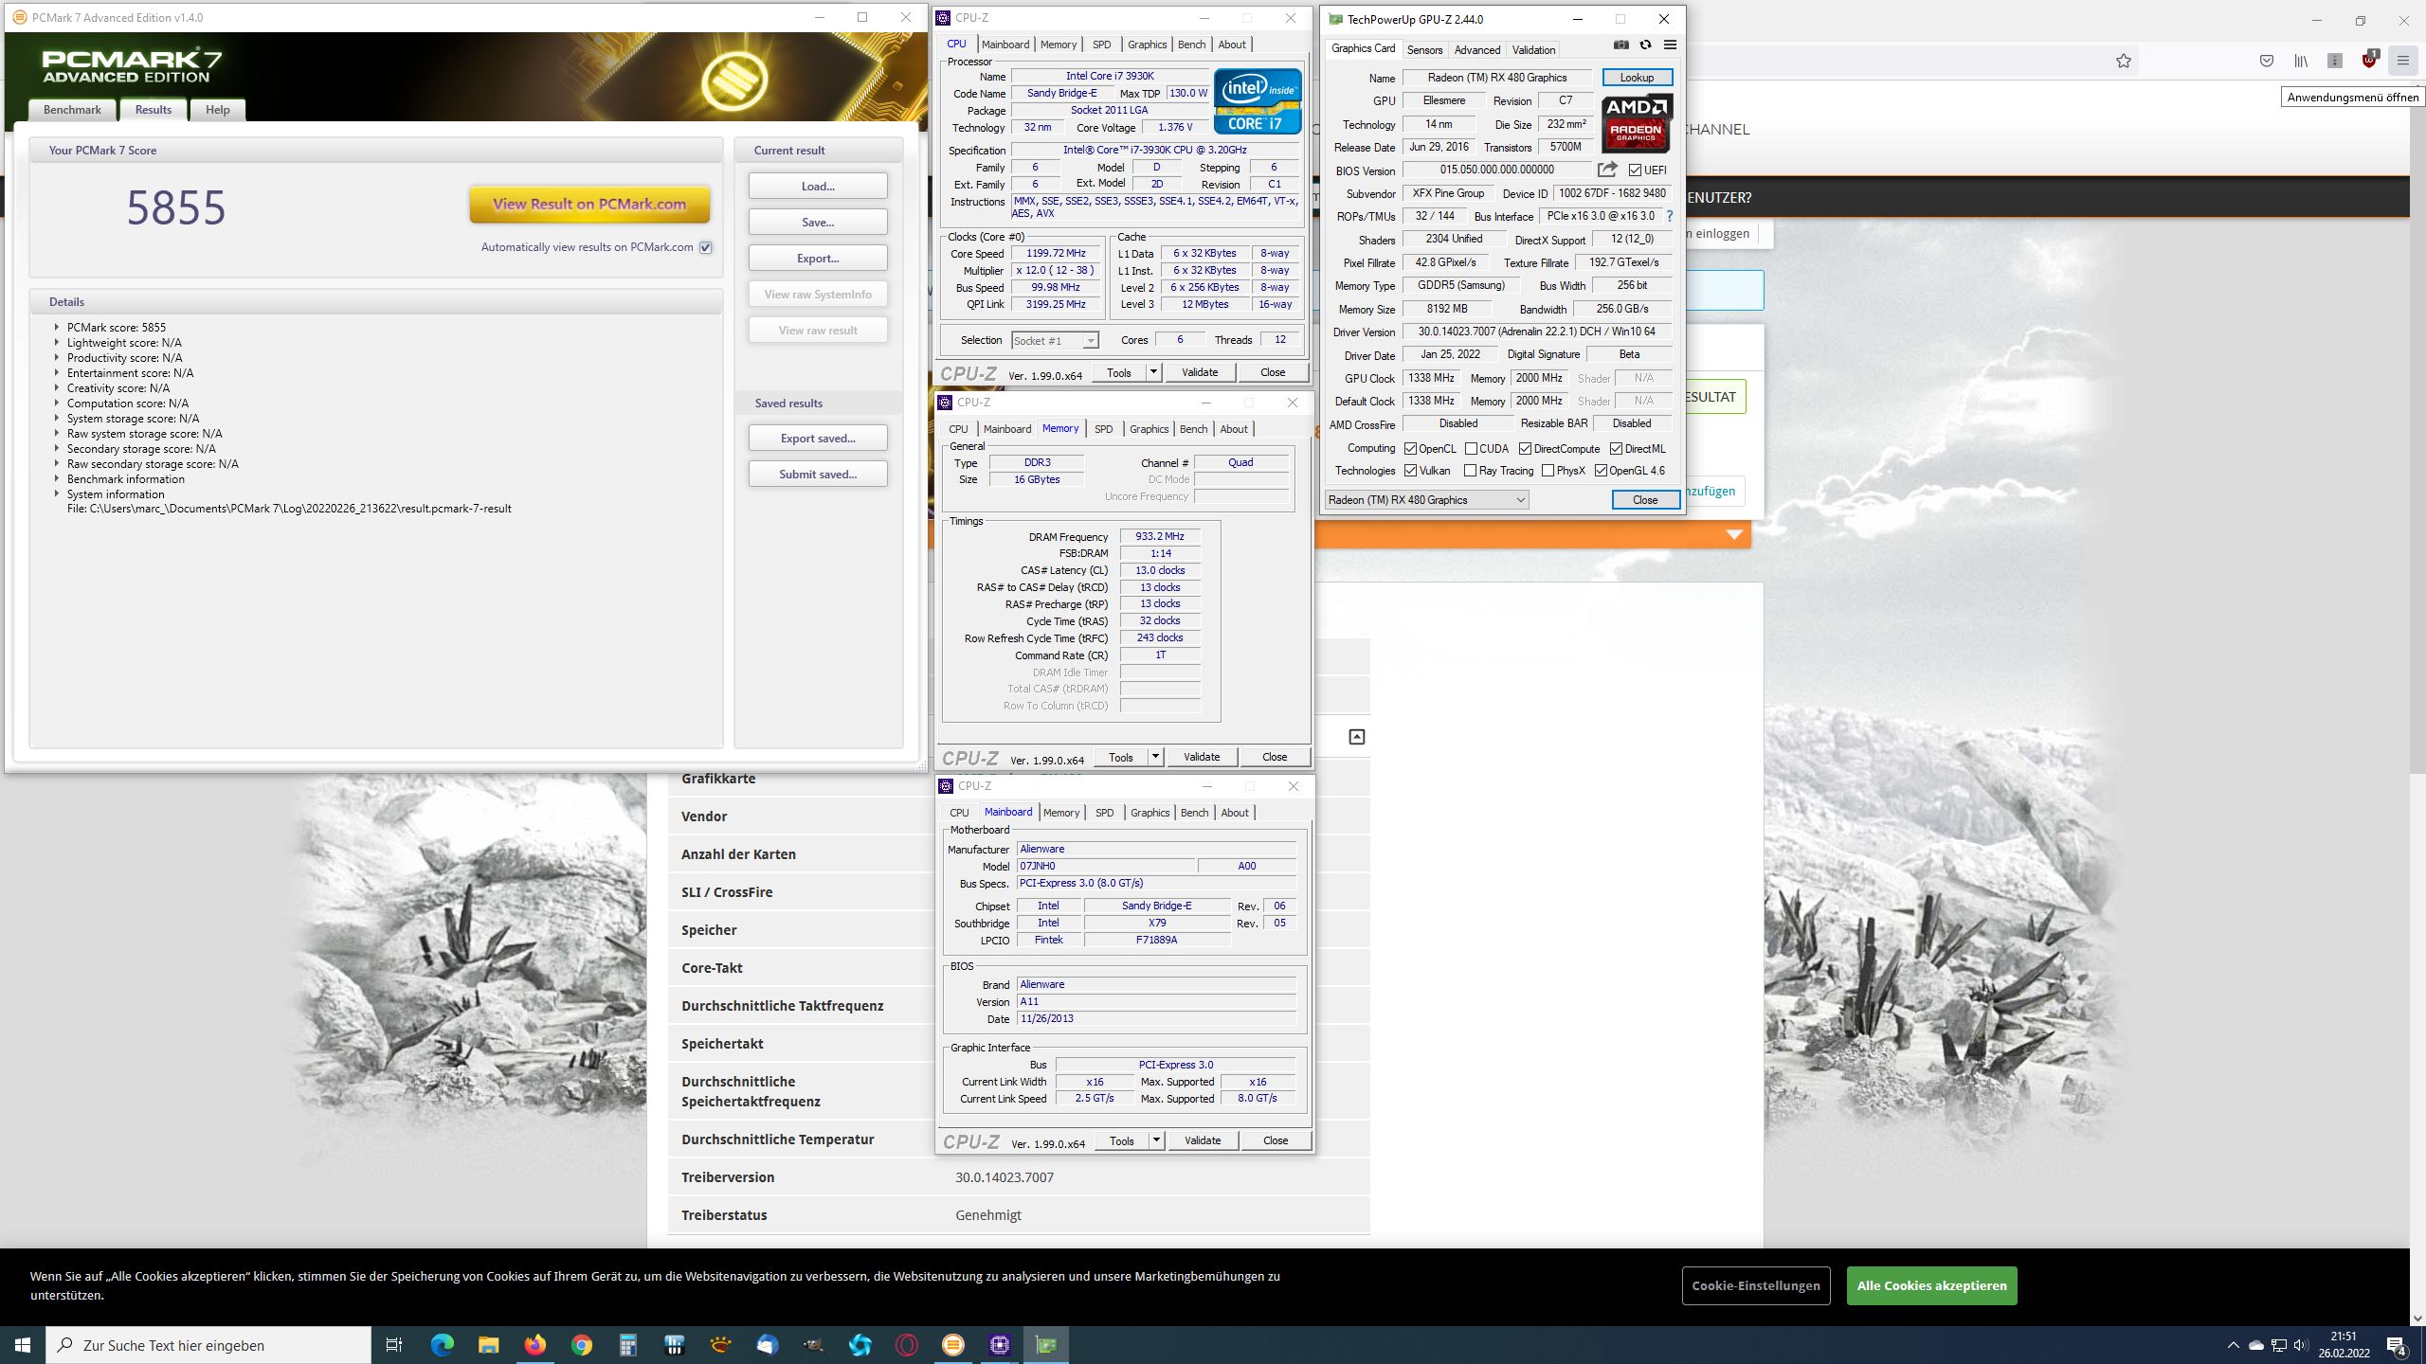Image resolution: width=2426 pixels, height=1364 pixels.
Task: Toggle the OpenCL checkbox
Action: (x=1410, y=449)
